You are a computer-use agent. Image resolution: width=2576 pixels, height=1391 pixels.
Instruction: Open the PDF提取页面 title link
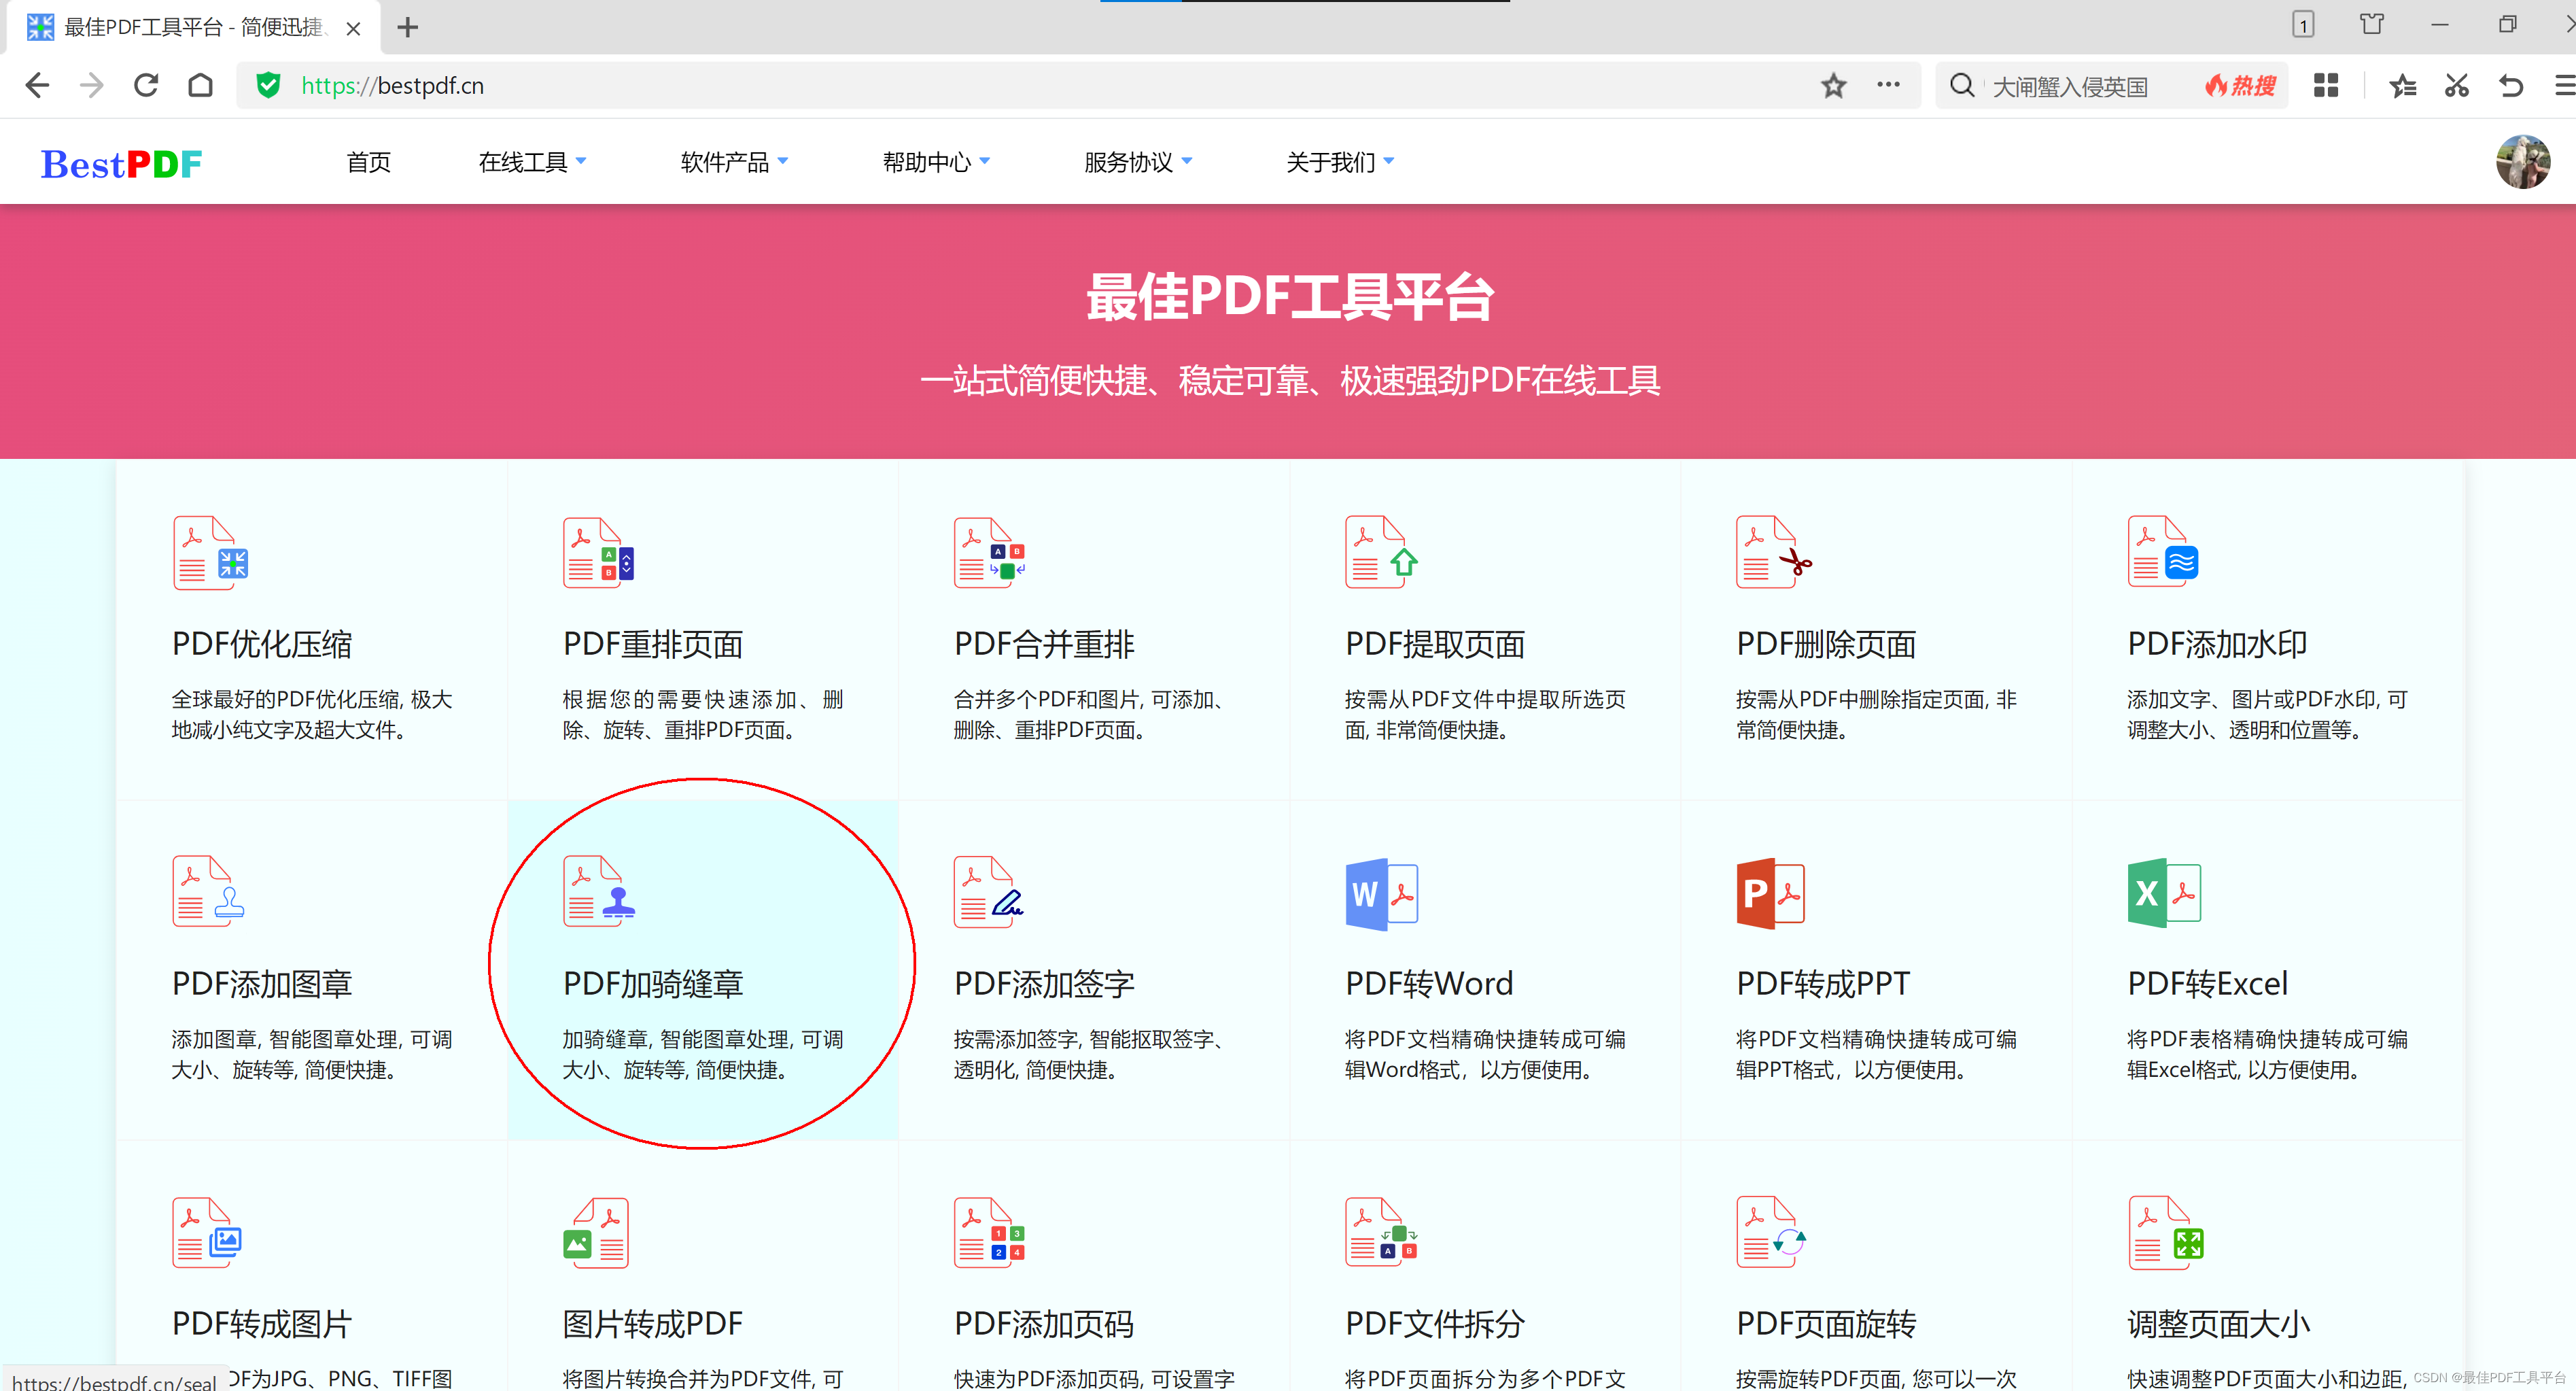(1435, 644)
